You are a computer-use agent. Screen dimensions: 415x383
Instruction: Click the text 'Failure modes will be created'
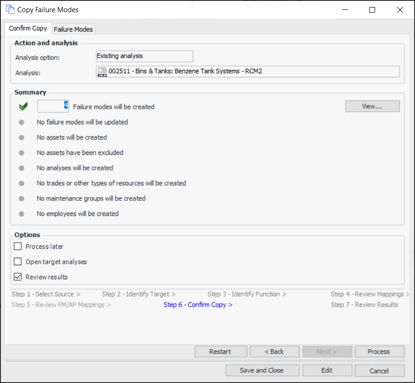(114, 107)
